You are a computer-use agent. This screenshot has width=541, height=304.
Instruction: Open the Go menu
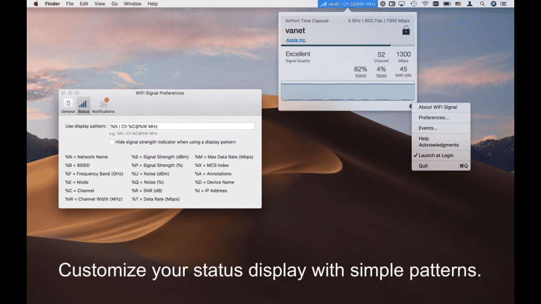[114, 4]
